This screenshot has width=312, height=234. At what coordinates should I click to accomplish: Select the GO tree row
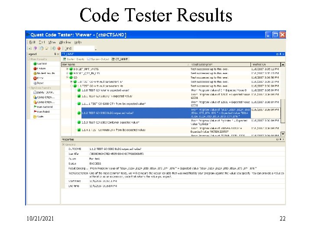click(171, 78)
